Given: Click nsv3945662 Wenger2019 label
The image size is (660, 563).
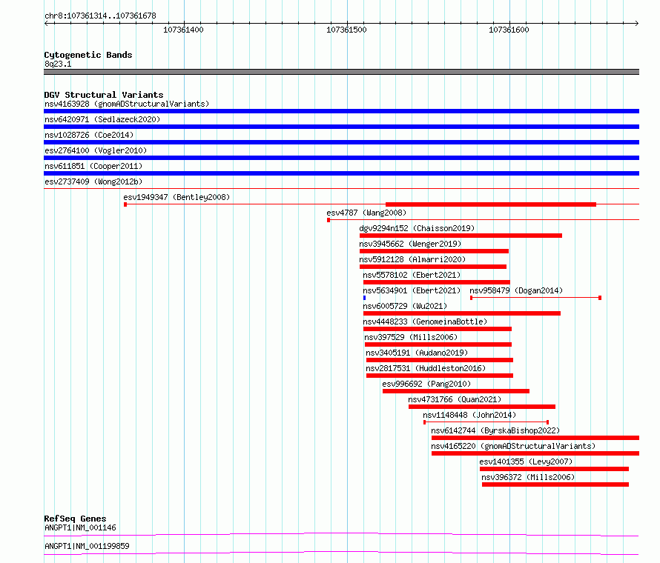Looking at the screenshot, I should [x=410, y=244].
